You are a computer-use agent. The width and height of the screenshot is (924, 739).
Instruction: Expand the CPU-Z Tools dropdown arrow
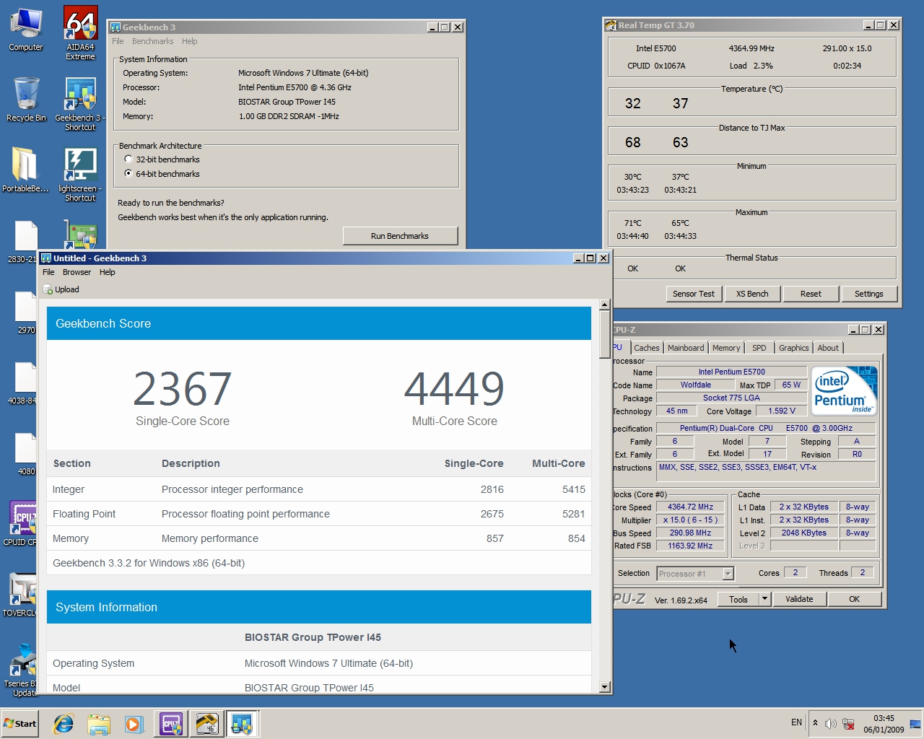click(765, 599)
